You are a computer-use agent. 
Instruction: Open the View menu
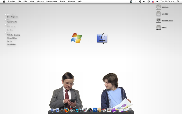(x=32, y=1)
